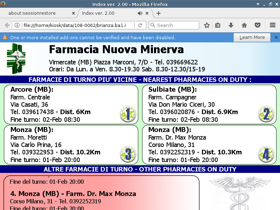
Task: Go to the Firefox Home page
Action: 244,25
